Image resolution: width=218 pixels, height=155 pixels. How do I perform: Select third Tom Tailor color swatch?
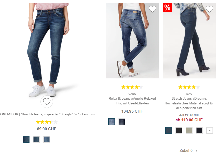coord(47,139)
